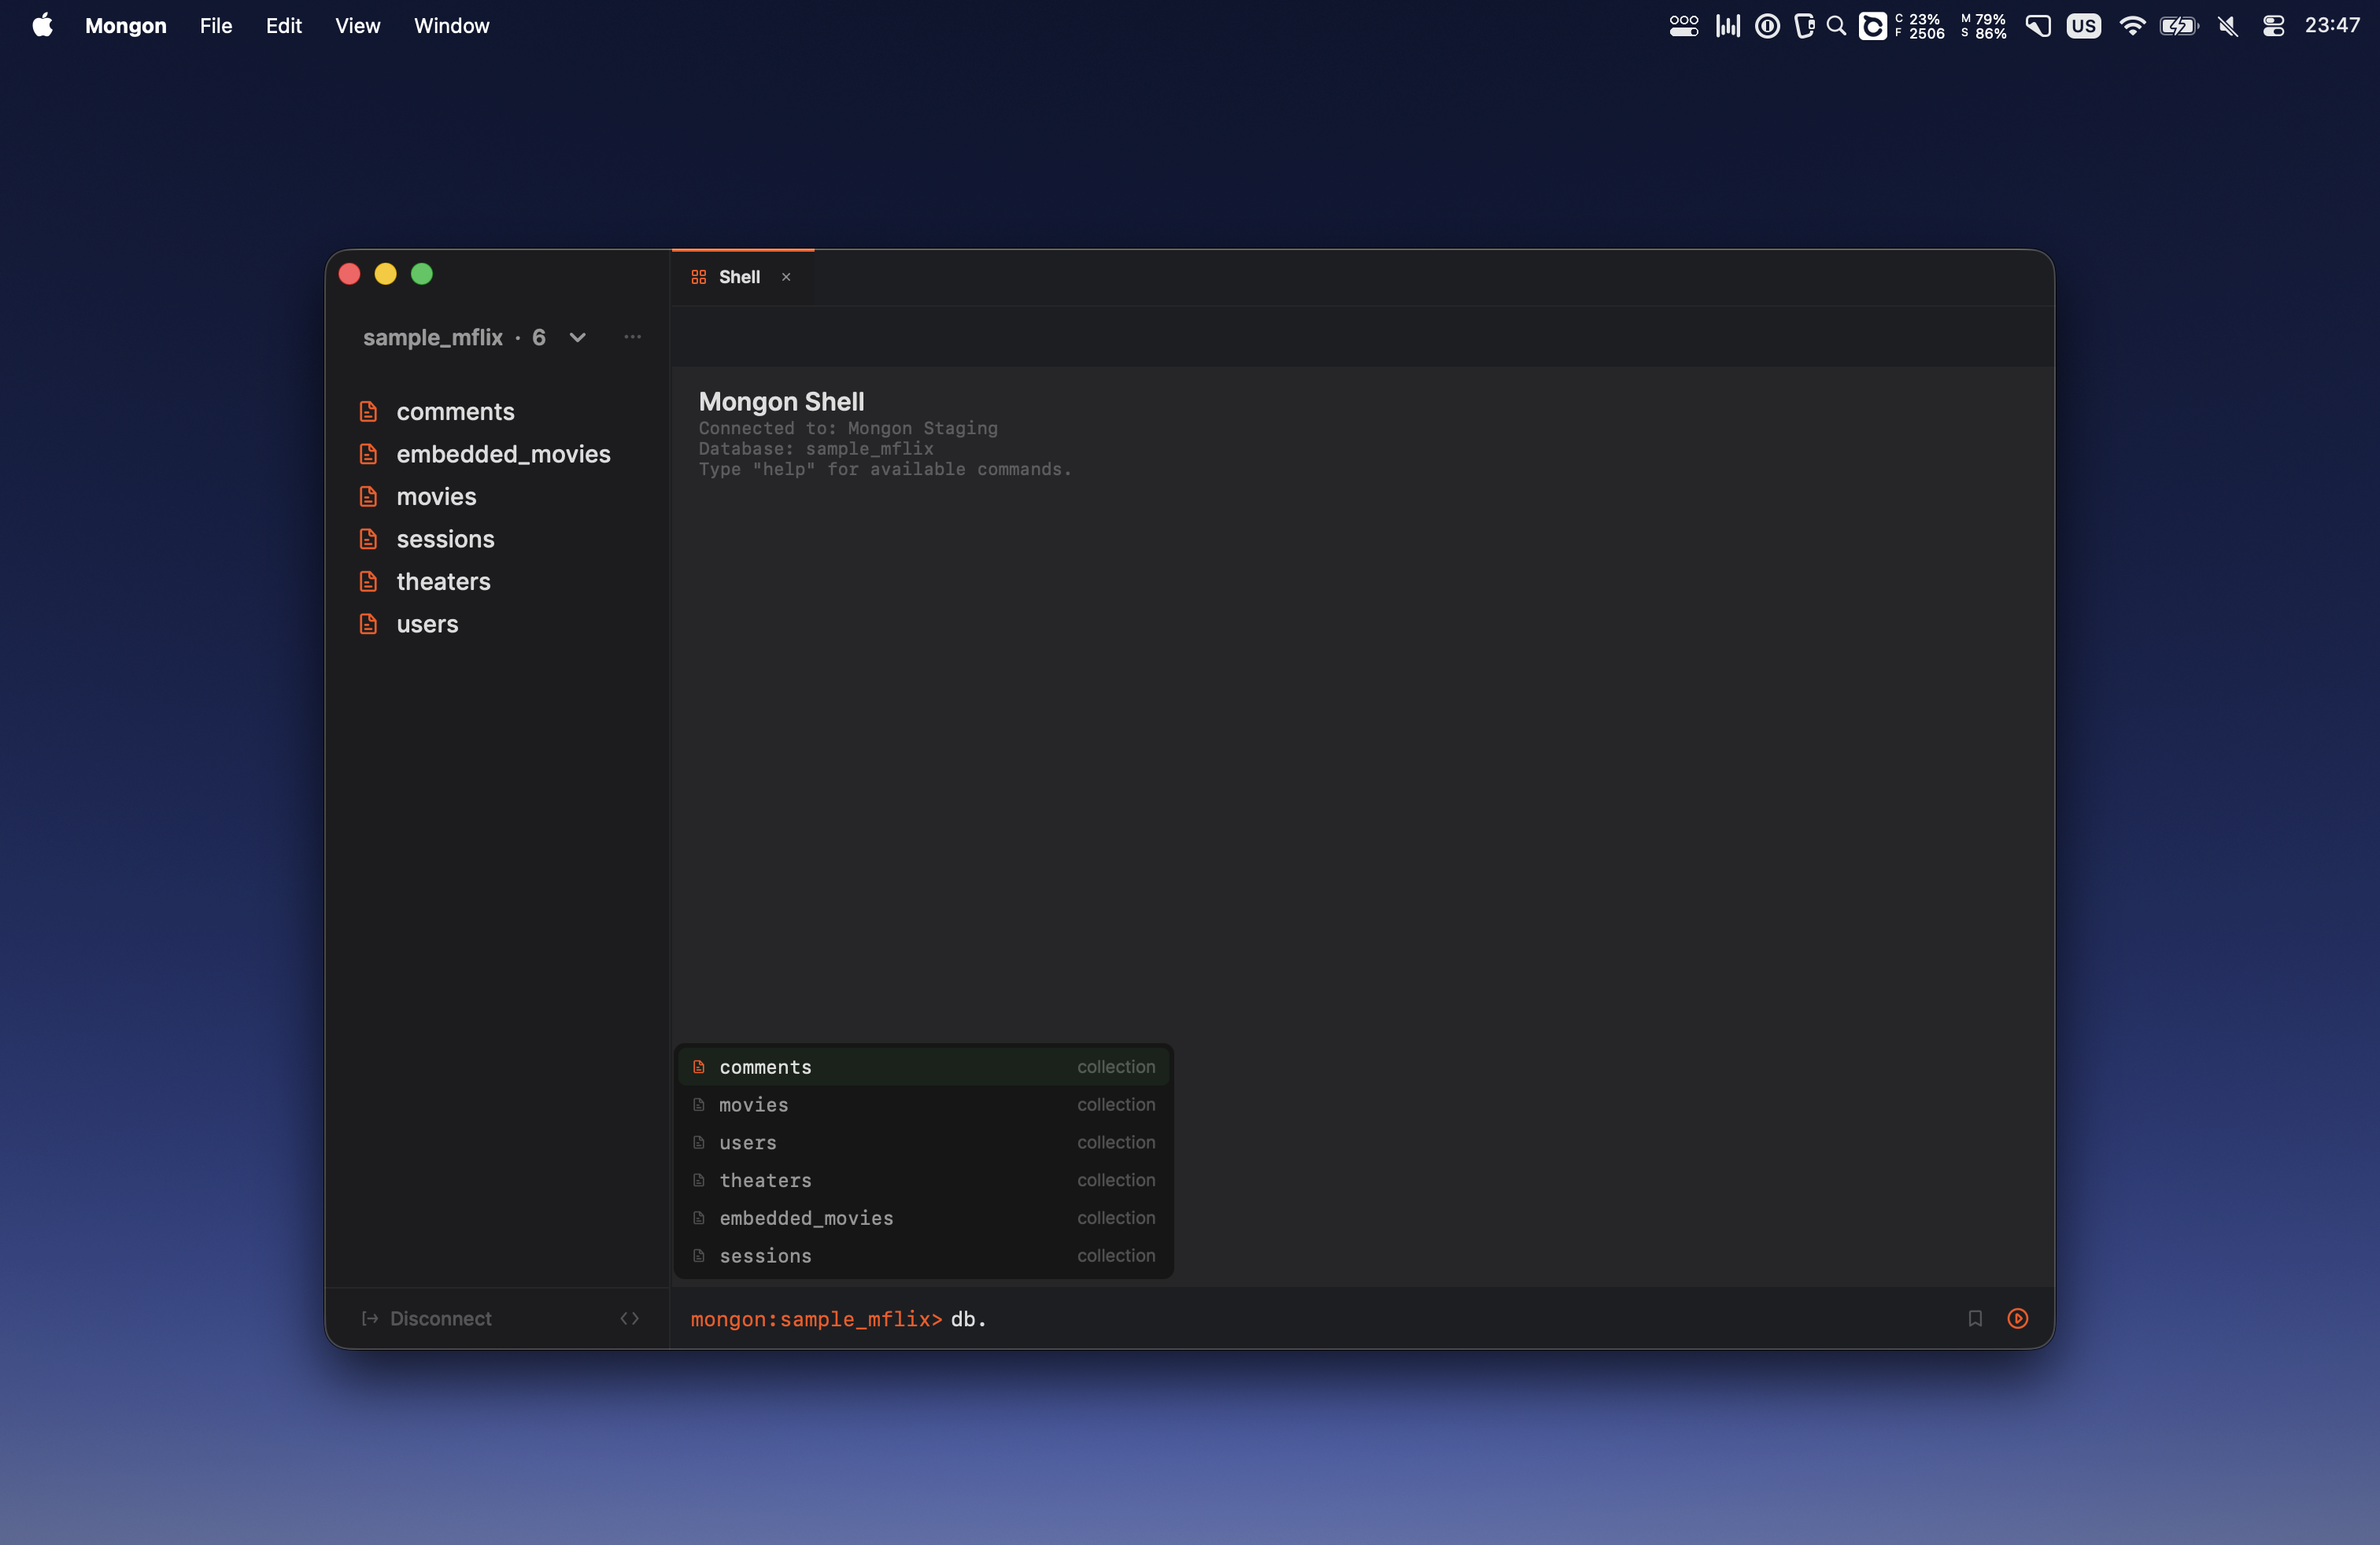
Task: Click the menu bar clock 23:47
Action: click(x=2332, y=26)
